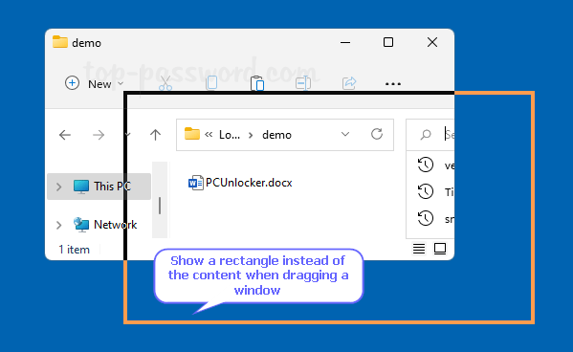Click the demo folder icon in title bar
Viewport: 573px width, 352px height.
[x=60, y=42]
